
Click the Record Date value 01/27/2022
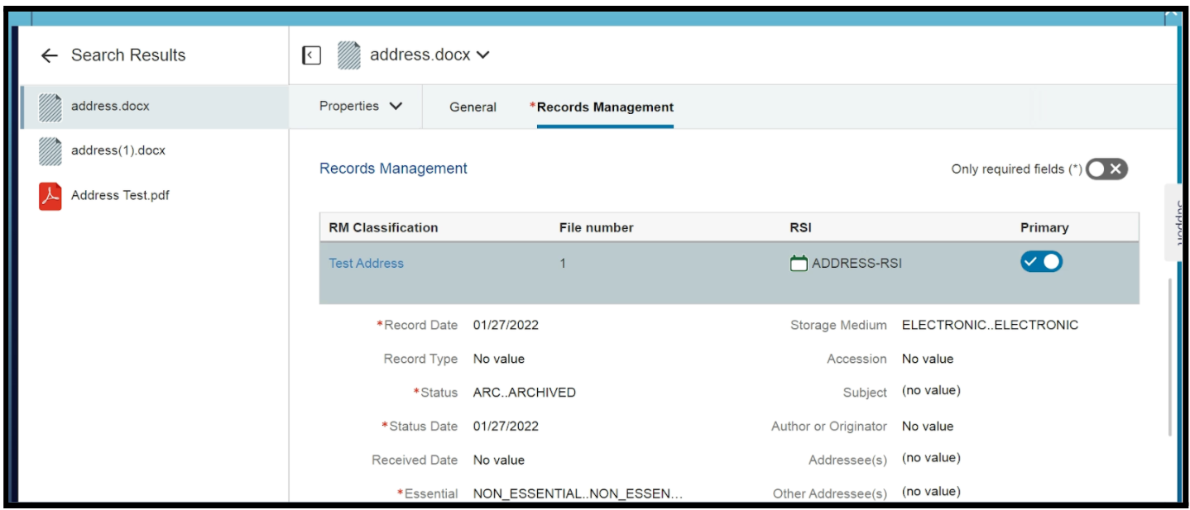coord(506,326)
